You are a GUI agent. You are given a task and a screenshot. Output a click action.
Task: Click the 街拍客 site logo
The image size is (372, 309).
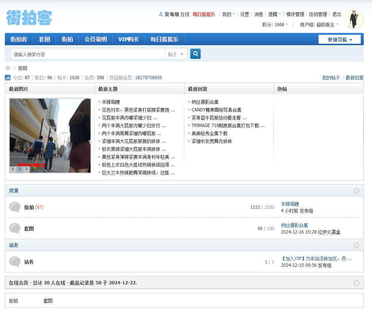[x=29, y=18]
